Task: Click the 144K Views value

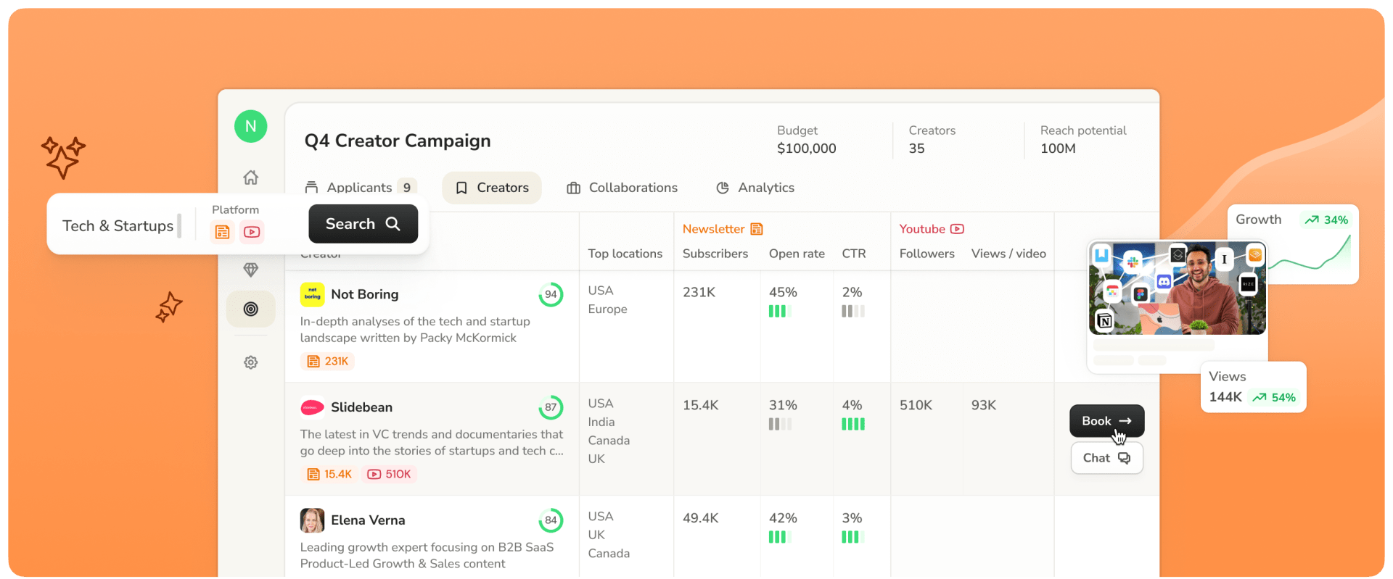Action: [1225, 397]
